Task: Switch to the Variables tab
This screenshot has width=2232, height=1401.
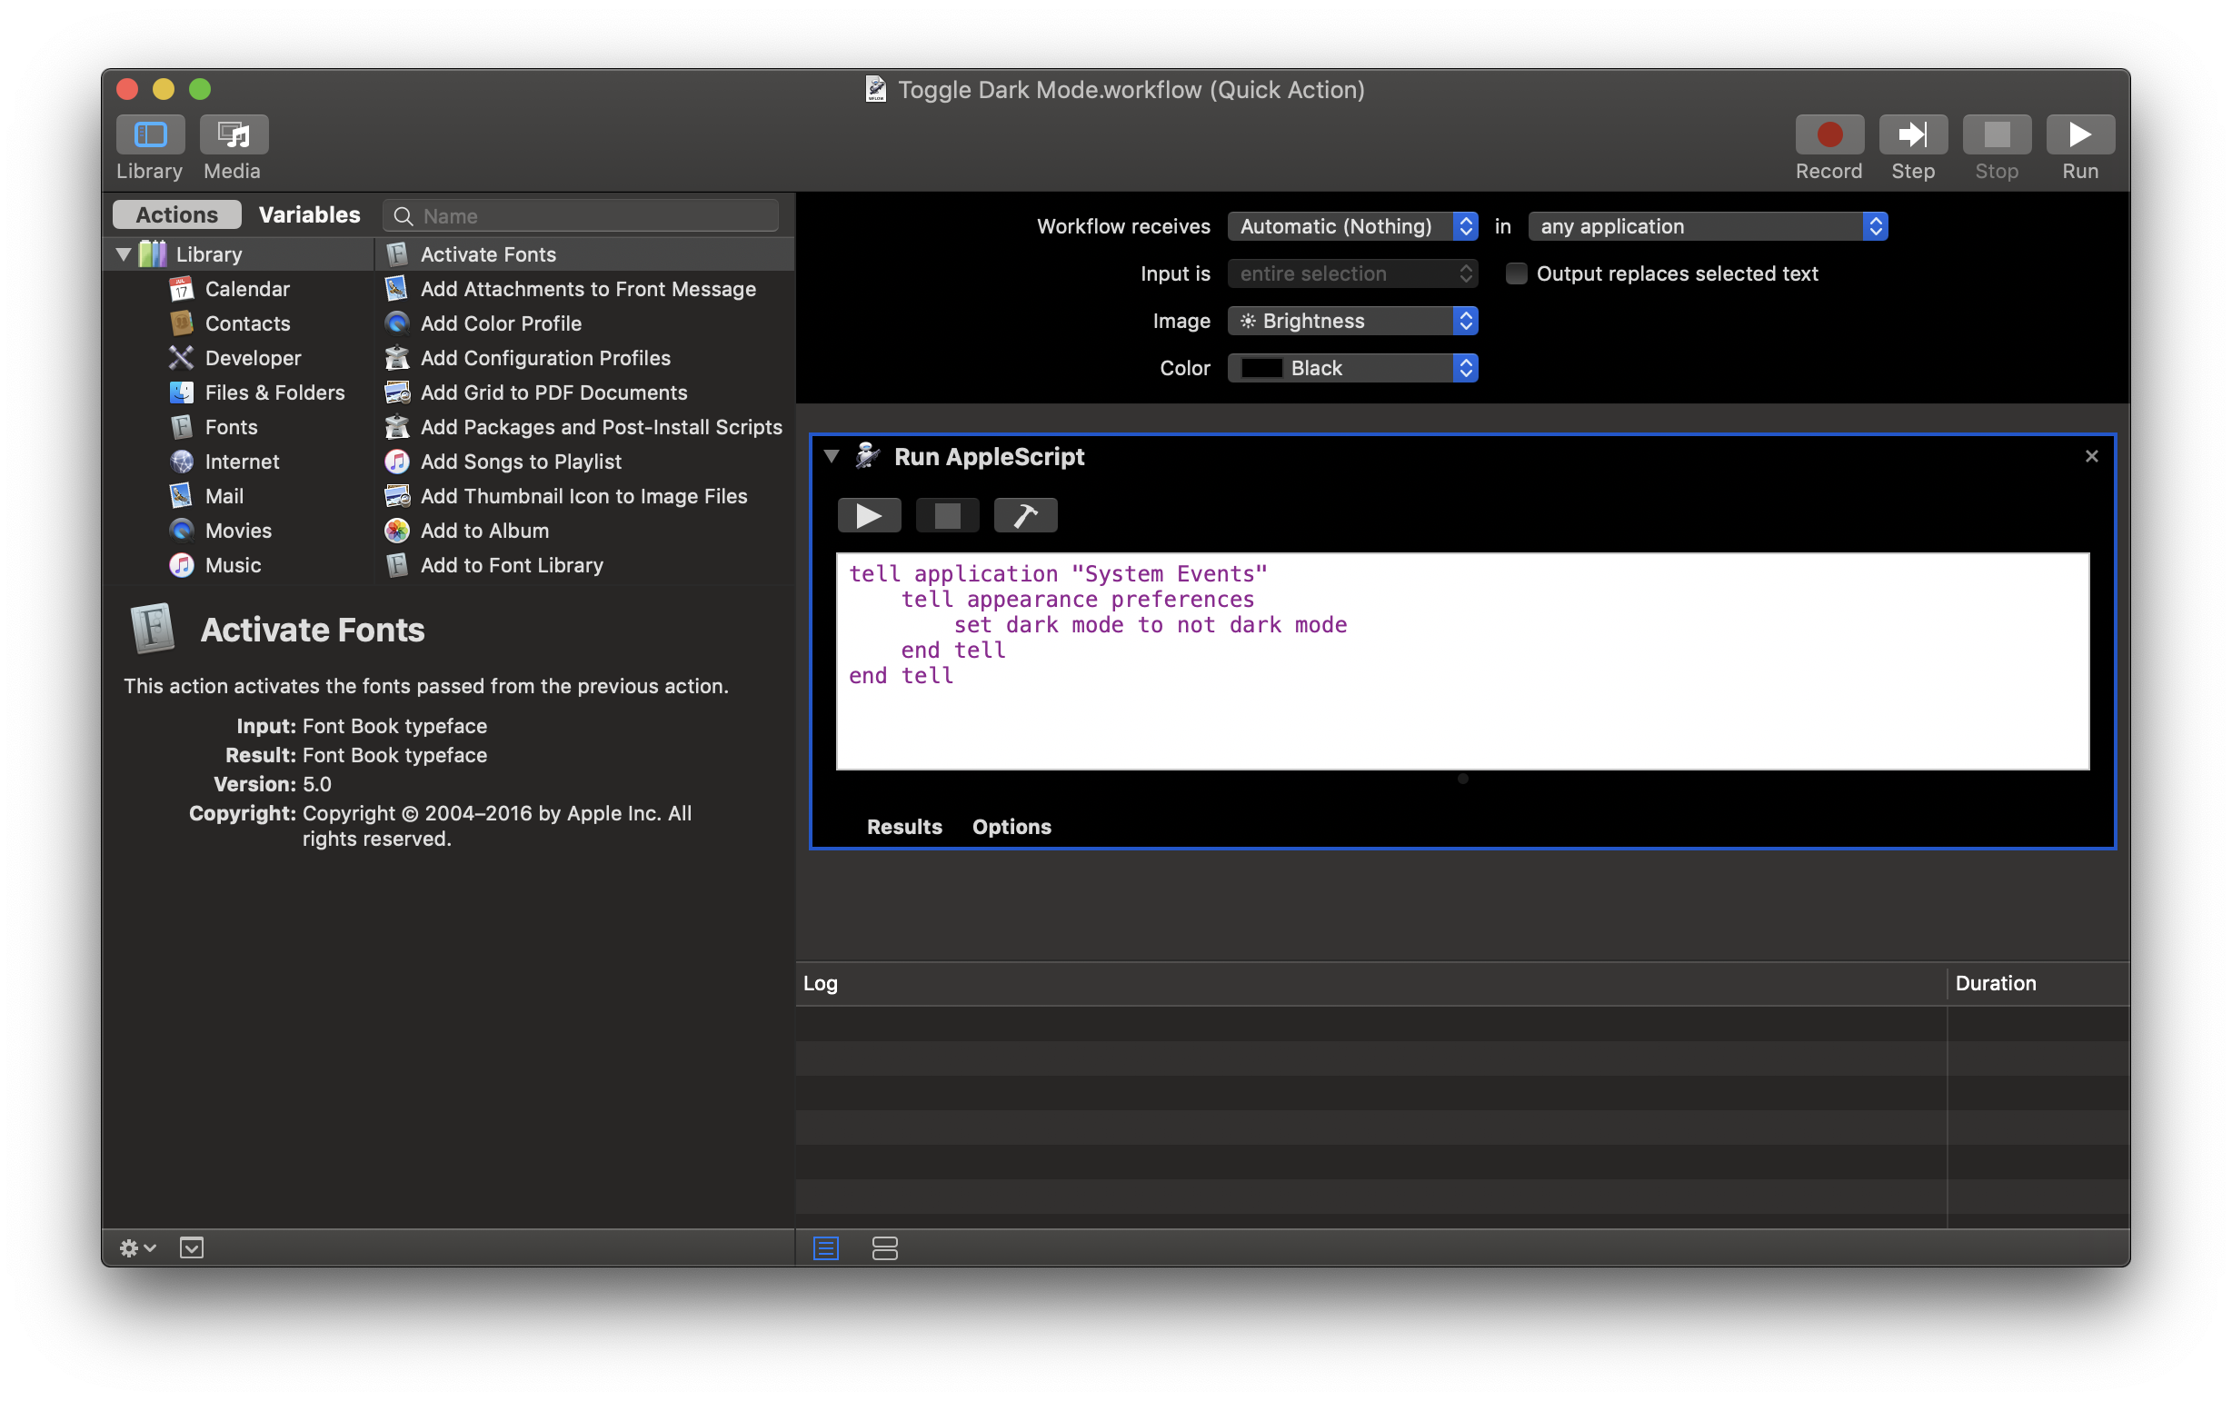Action: (x=310, y=215)
